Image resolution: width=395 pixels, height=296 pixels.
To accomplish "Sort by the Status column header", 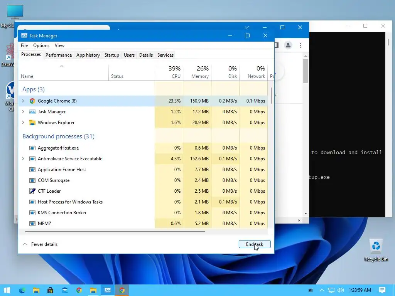I will (132, 72).
